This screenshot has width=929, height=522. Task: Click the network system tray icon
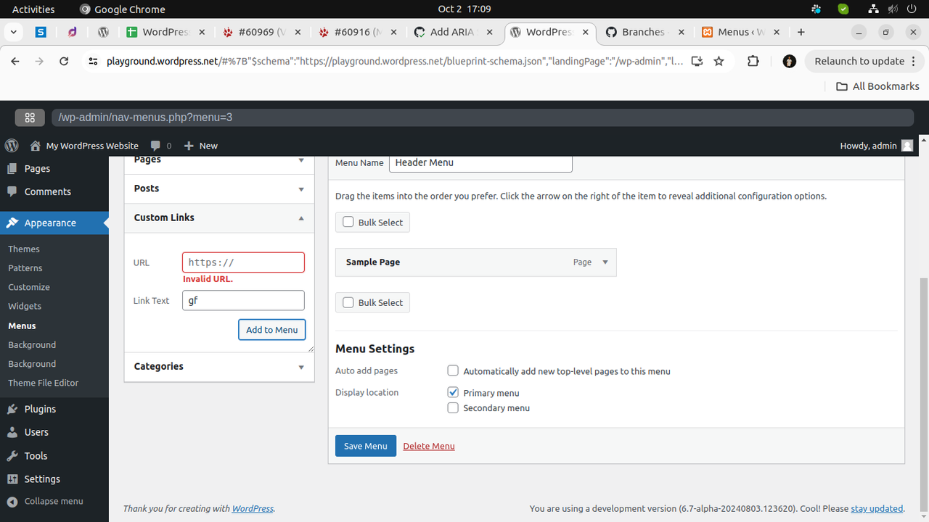874,9
